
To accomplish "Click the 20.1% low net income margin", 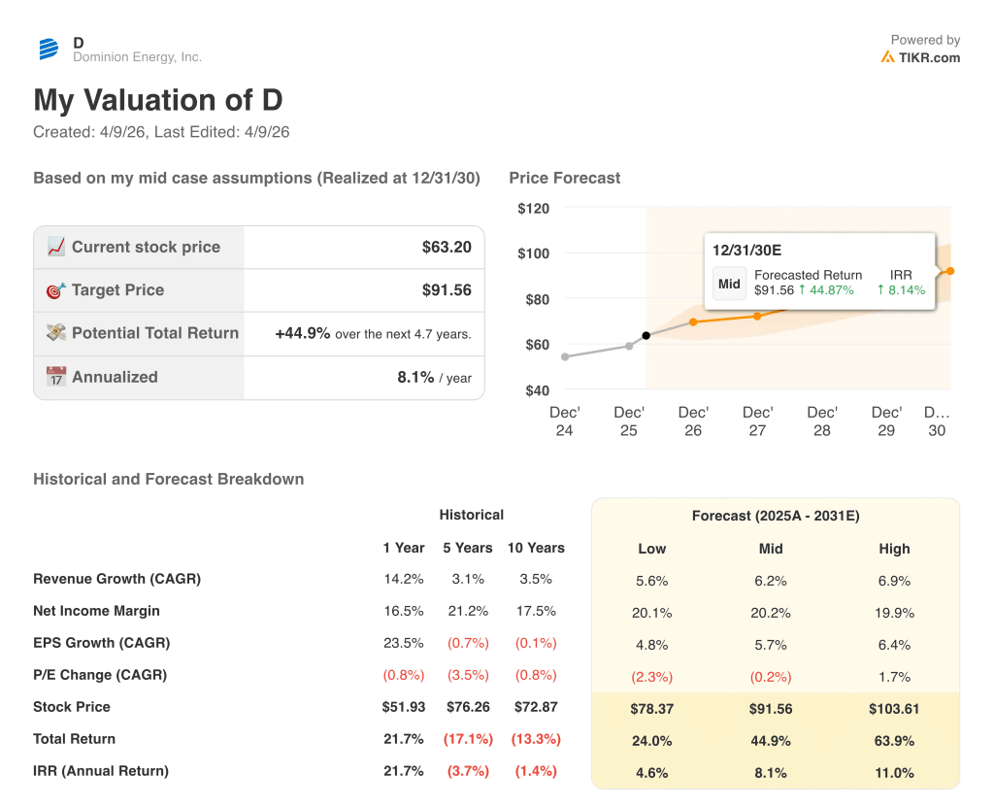I will click(651, 613).
